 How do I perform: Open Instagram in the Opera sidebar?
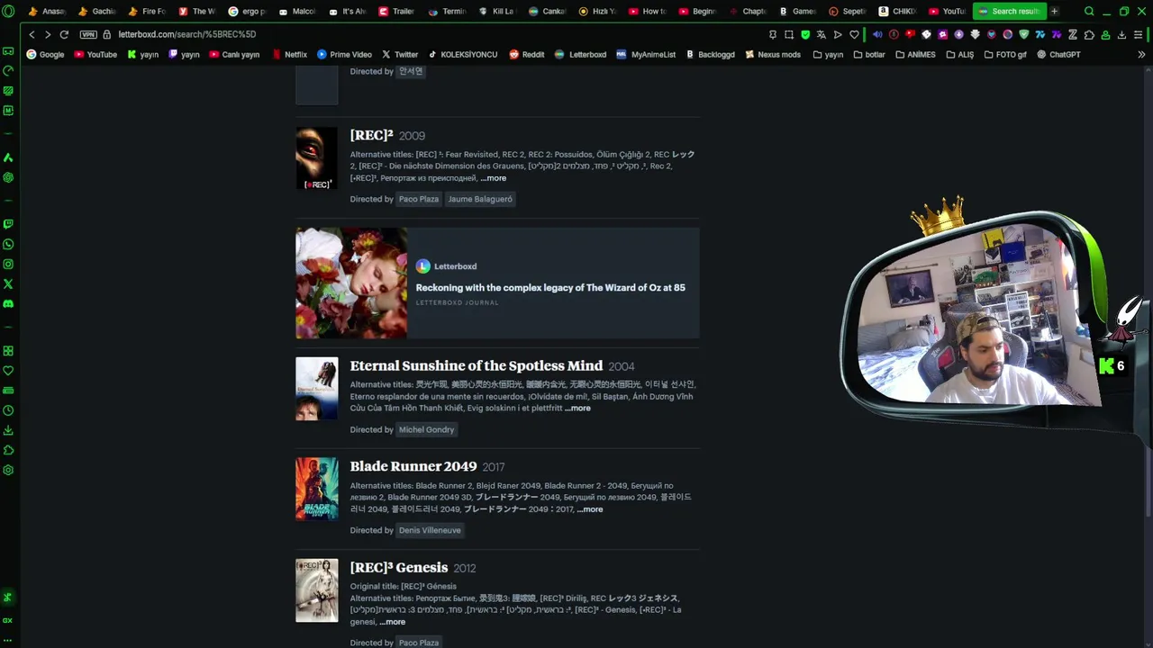[x=8, y=264]
